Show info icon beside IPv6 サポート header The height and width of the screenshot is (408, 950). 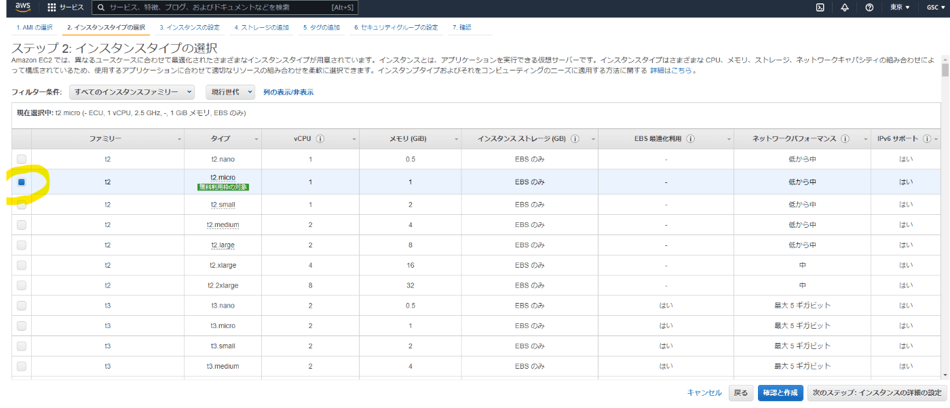[x=927, y=138]
